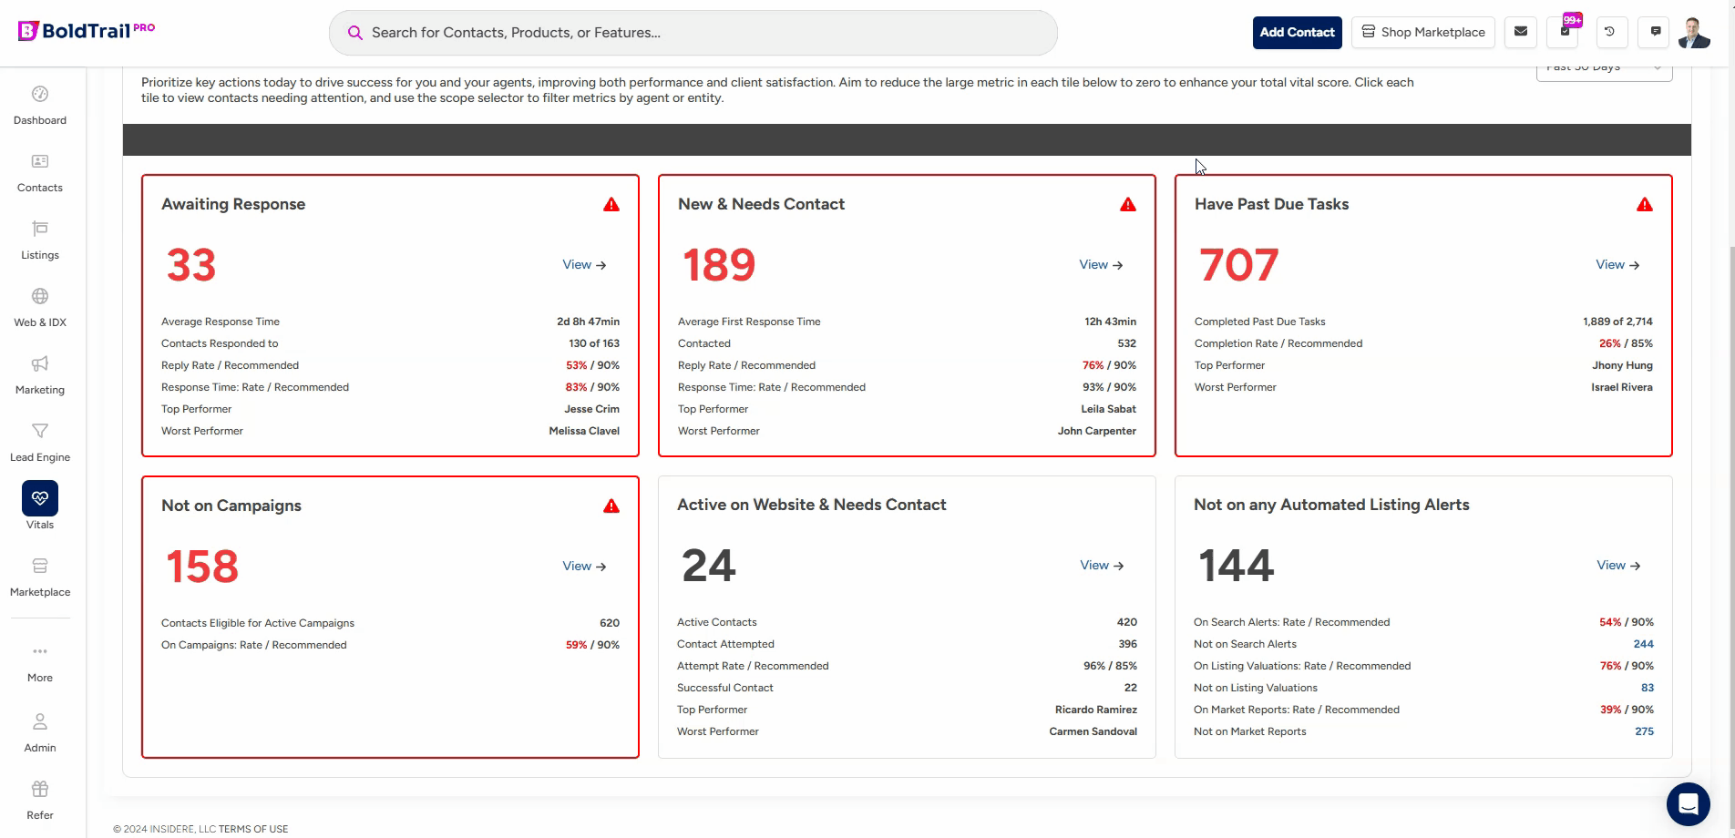Click Not on Market Reports value 275
Image resolution: width=1735 pixels, height=838 pixels.
[x=1644, y=731]
